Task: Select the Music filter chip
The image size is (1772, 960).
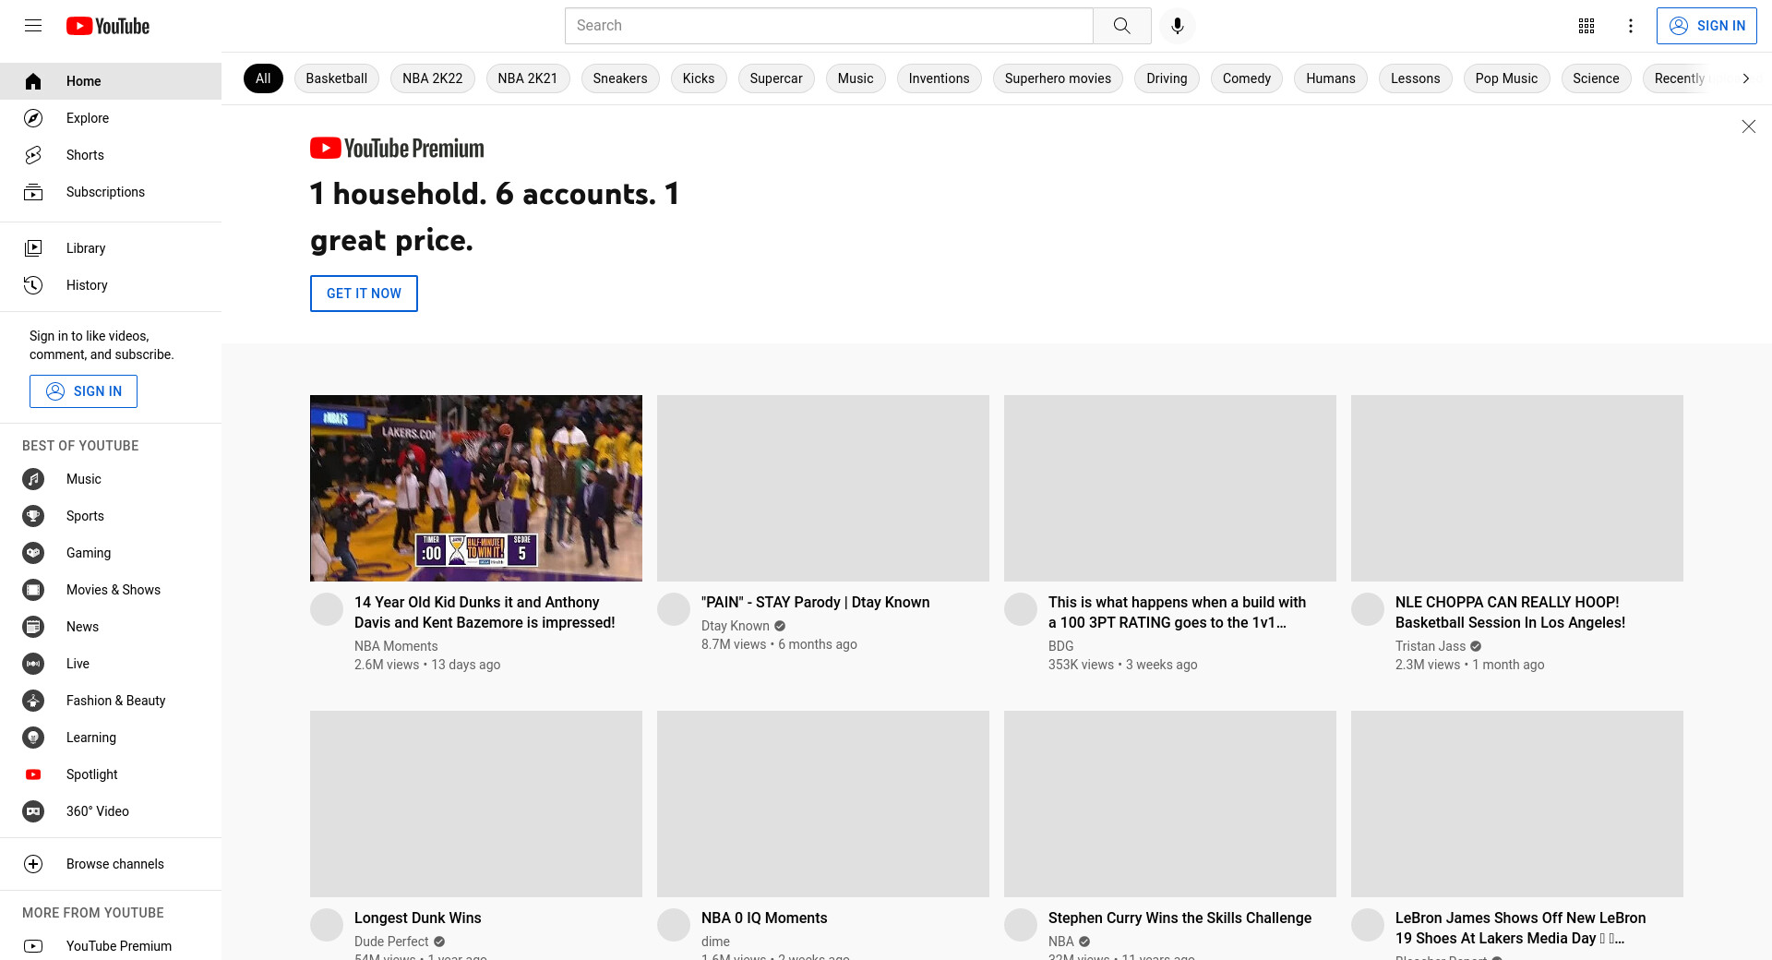Action: (x=856, y=78)
